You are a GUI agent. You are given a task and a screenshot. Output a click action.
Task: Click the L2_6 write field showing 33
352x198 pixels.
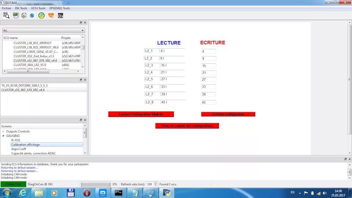point(209,87)
